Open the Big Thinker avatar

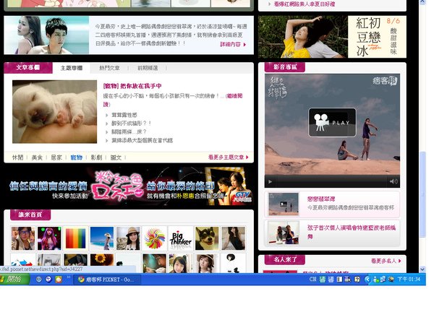tap(181, 238)
